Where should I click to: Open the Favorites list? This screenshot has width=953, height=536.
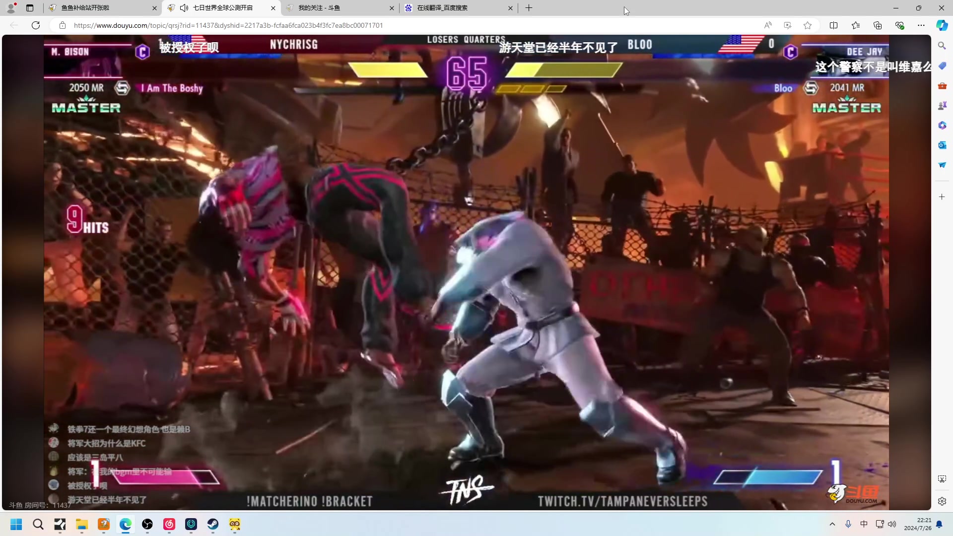pos(856,25)
